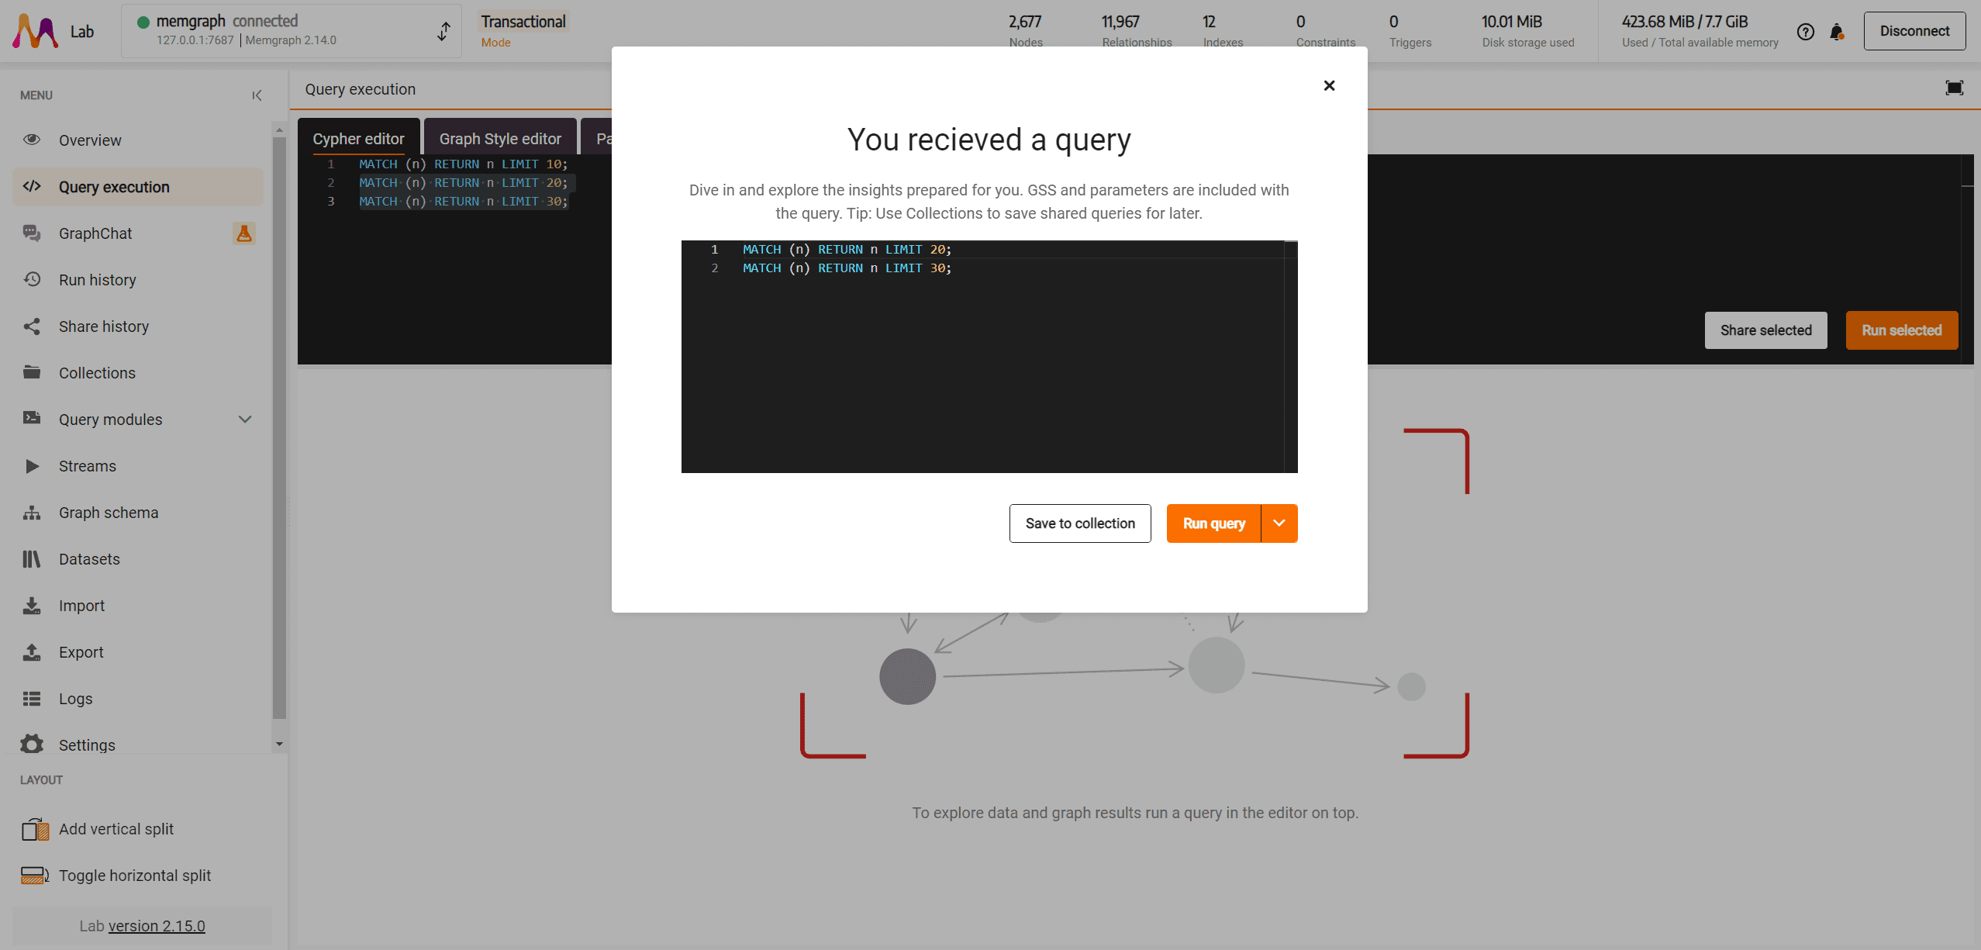Switch to Graph Style editor tab
Viewport: 1981px width, 950px height.
point(500,139)
